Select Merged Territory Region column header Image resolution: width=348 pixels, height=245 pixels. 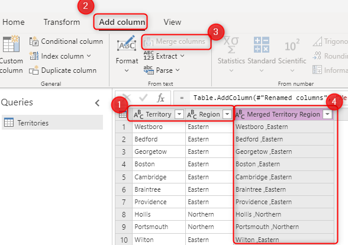283,114
